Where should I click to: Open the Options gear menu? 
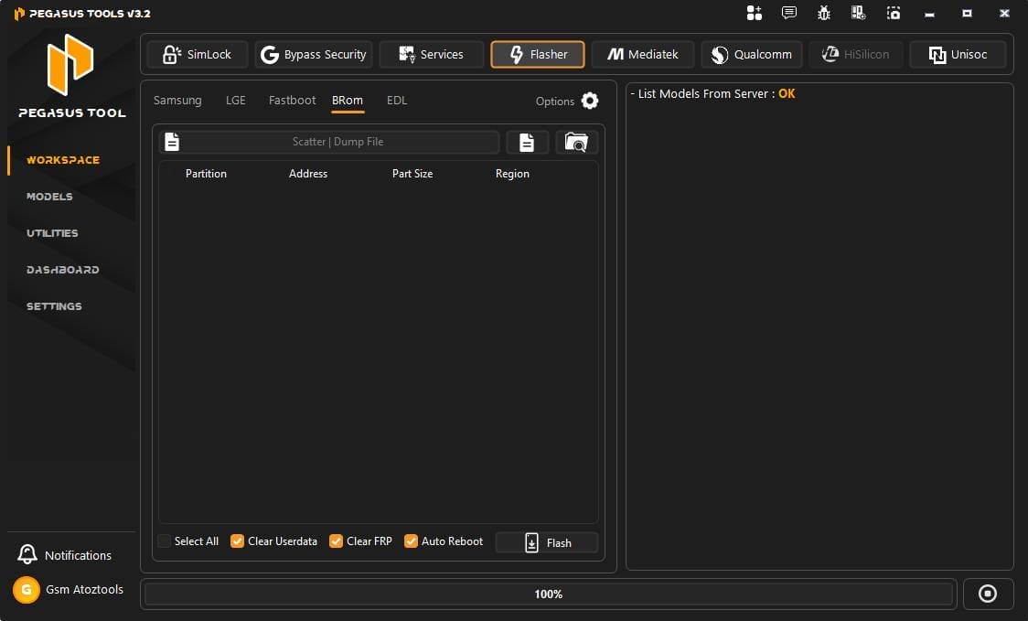click(x=589, y=101)
